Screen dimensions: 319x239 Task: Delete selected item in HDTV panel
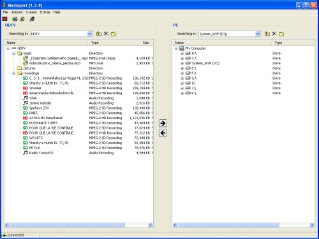tap(106, 34)
